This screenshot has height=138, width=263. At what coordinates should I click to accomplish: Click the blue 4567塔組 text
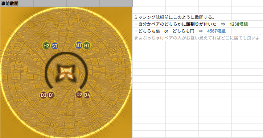point(216,31)
